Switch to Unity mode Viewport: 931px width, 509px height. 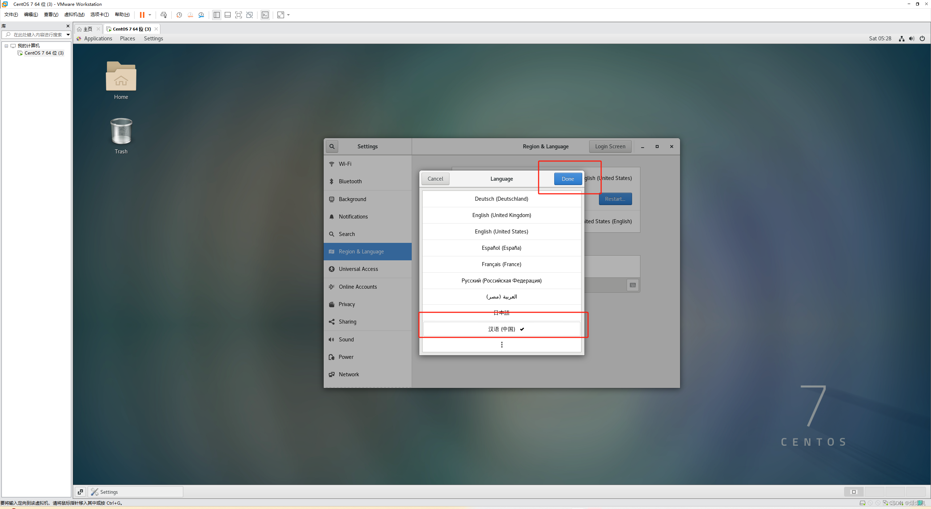(249, 15)
